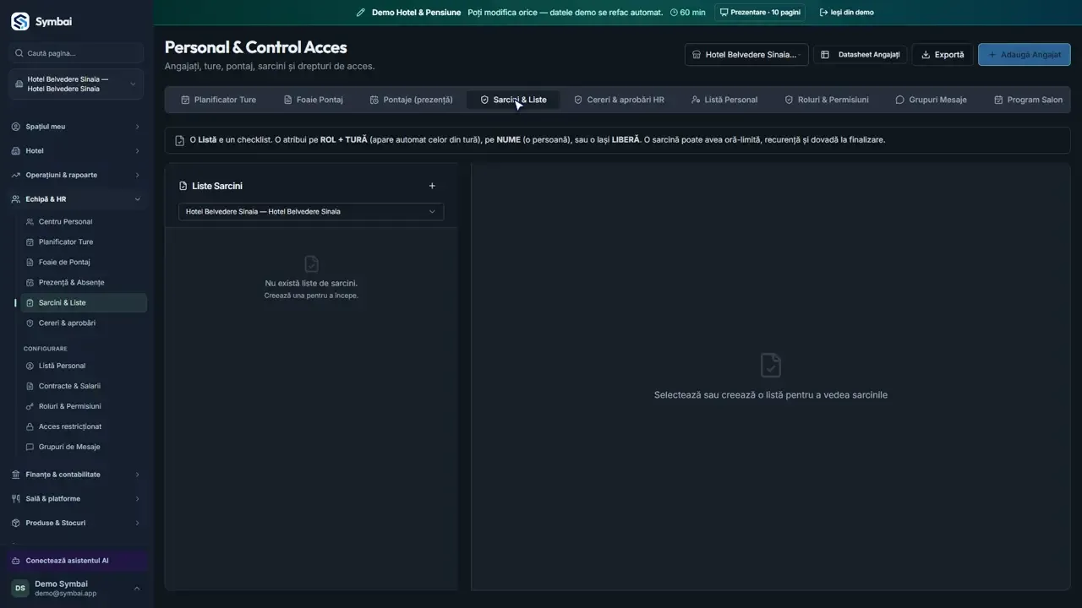This screenshot has height=608, width=1082.
Task: Click the Finanțe & contabilitate icon
Action: (x=16, y=475)
